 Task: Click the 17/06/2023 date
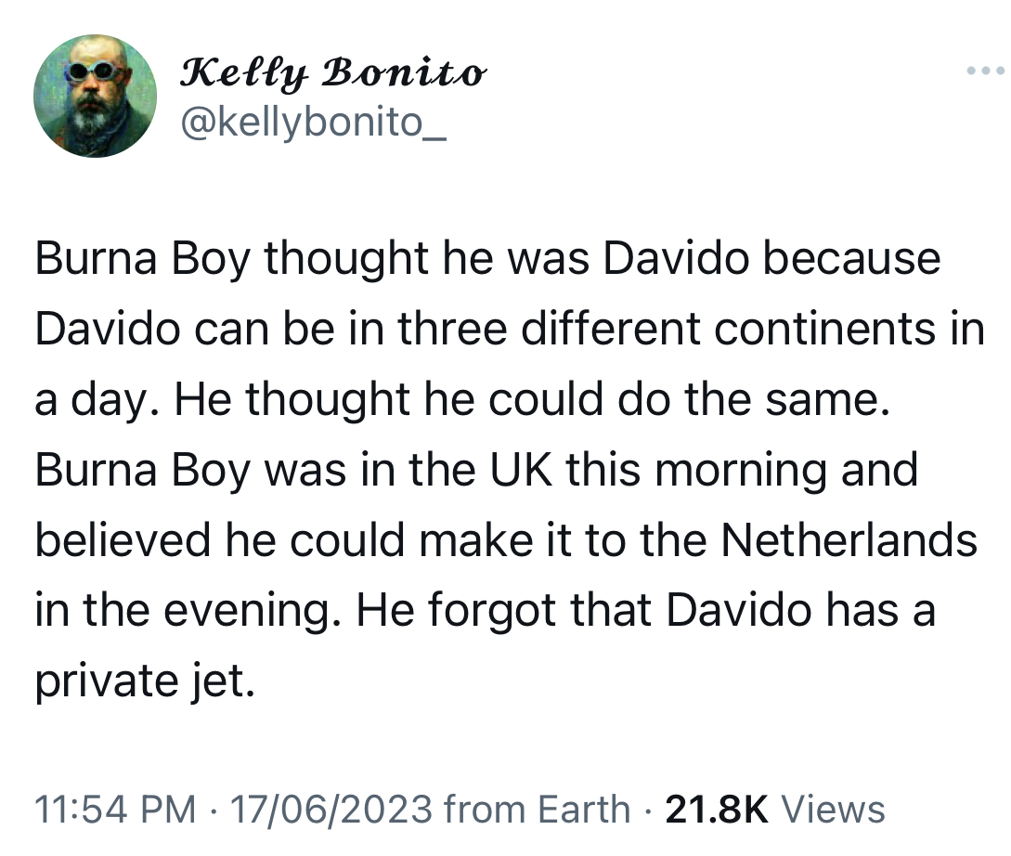pyautogui.click(x=331, y=810)
